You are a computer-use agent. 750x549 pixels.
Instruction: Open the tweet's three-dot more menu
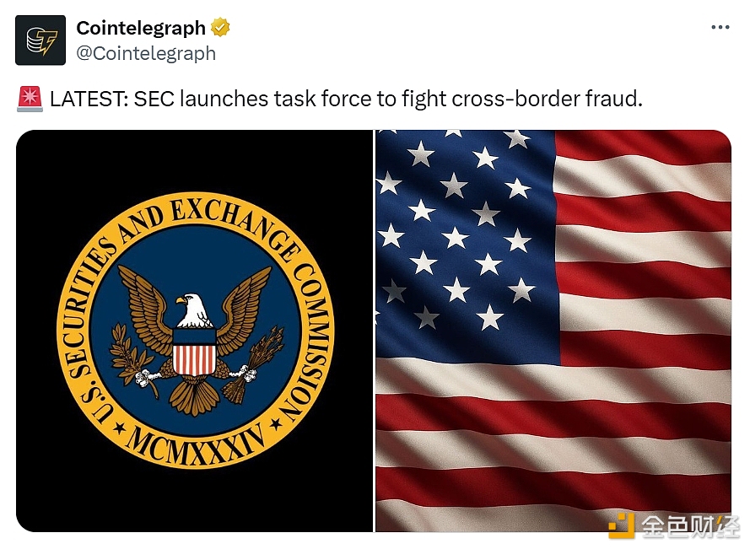[720, 28]
